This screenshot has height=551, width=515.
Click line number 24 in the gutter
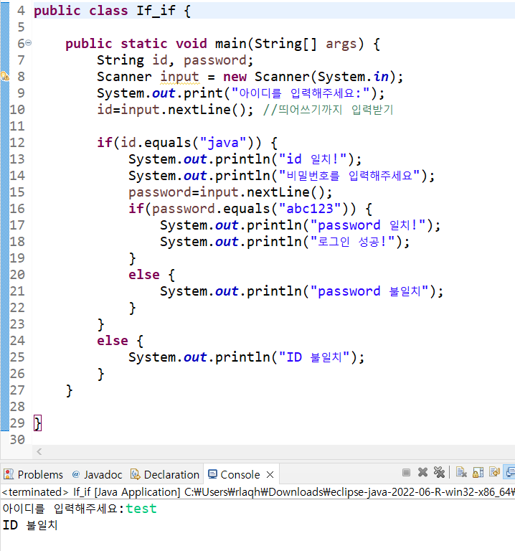pos(17,341)
